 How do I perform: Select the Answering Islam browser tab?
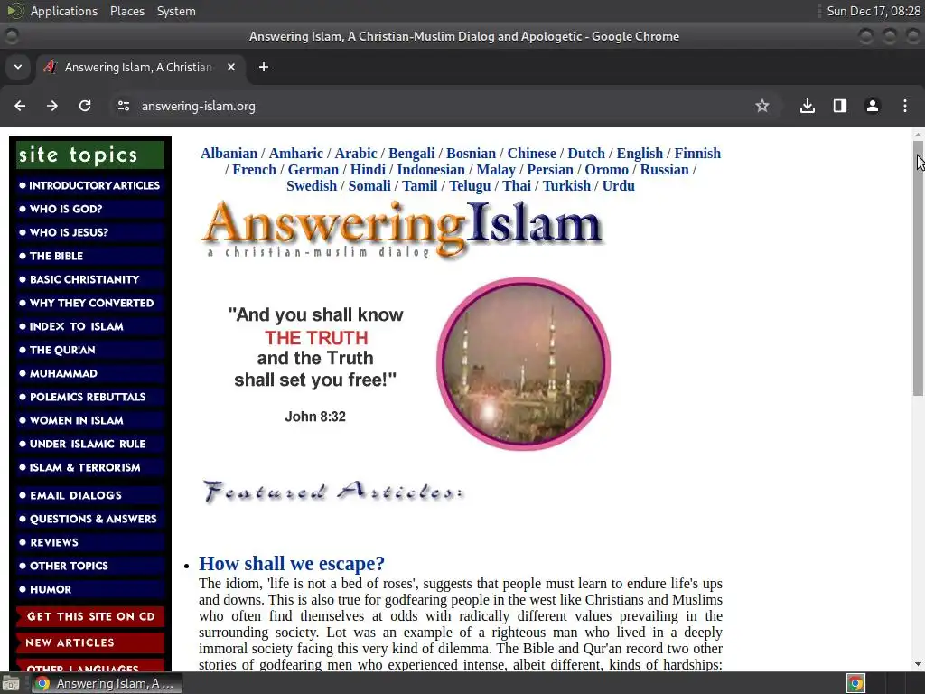pos(140,67)
